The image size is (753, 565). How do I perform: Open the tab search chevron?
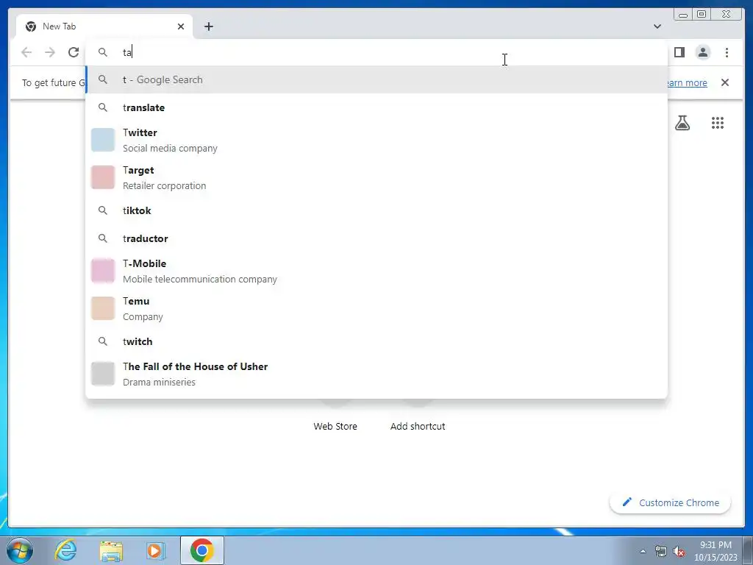coord(657,26)
